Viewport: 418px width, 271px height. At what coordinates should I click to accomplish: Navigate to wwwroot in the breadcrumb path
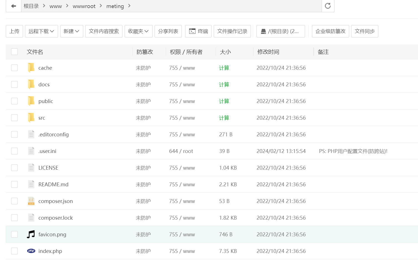[84, 6]
